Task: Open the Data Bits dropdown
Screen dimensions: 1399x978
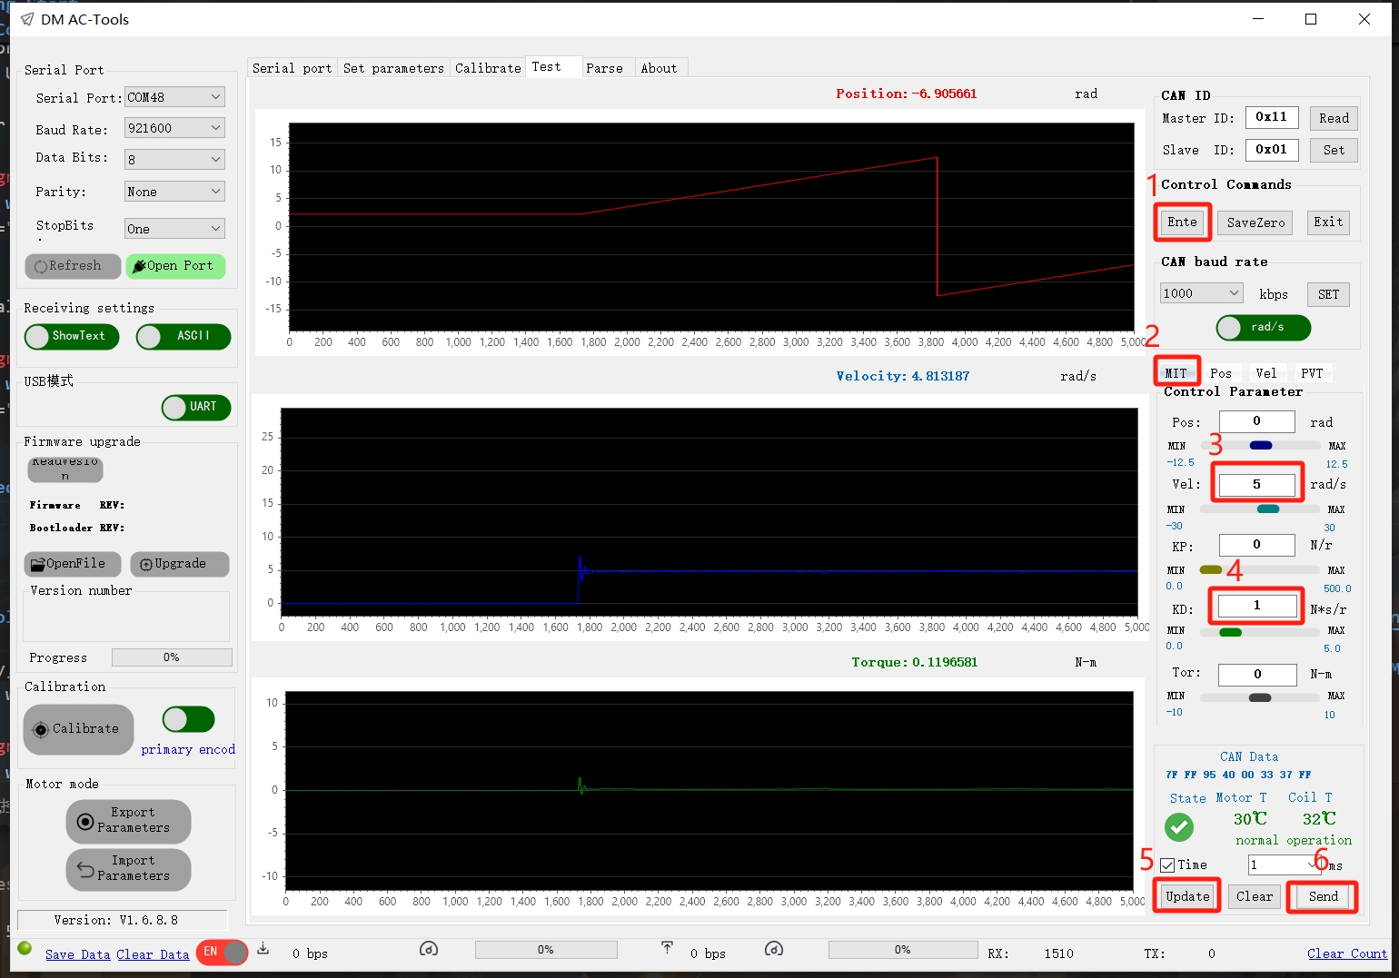Action: click(174, 159)
